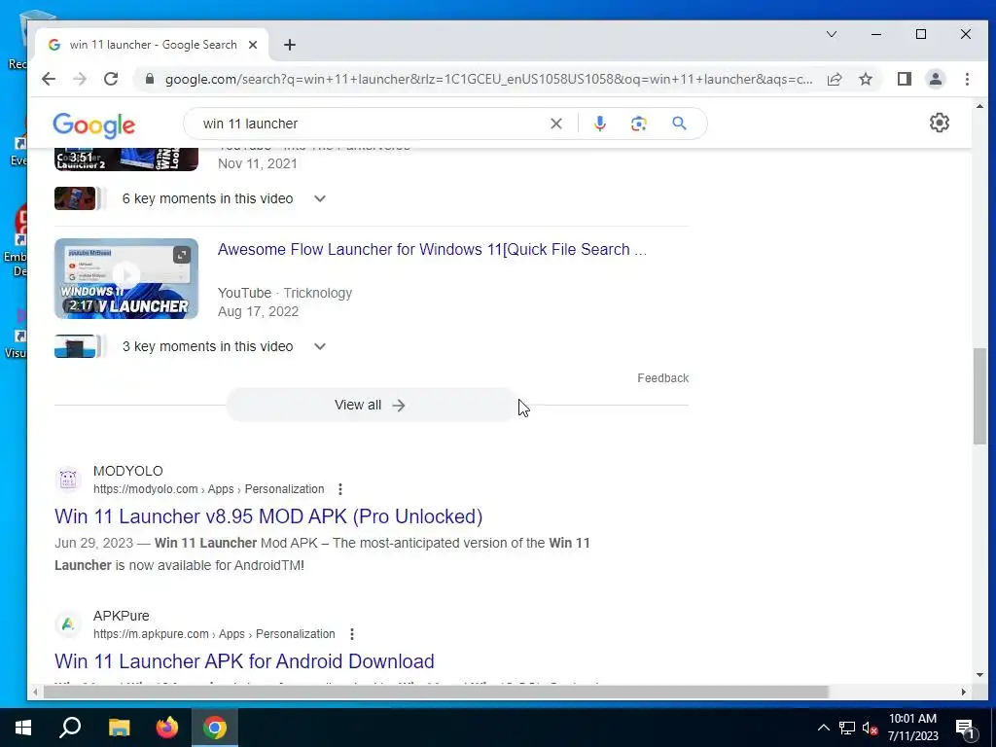Click Chrome icon in taskbar
Viewport: 996px width, 747px height.
[x=215, y=728]
